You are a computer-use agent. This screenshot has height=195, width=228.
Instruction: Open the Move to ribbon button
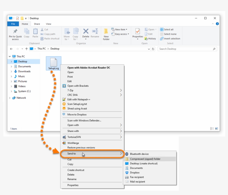(x=67, y=34)
